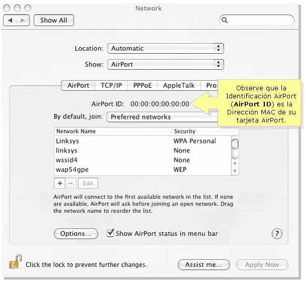Open the Show dropdown set to AirPort
This screenshot has height=282, width=305.
[x=165, y=64]
